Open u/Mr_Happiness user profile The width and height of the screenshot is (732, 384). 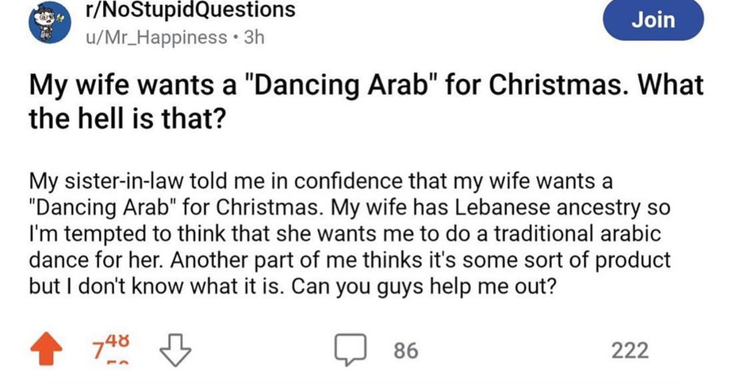pyautogui.click(x=157, y=38)
